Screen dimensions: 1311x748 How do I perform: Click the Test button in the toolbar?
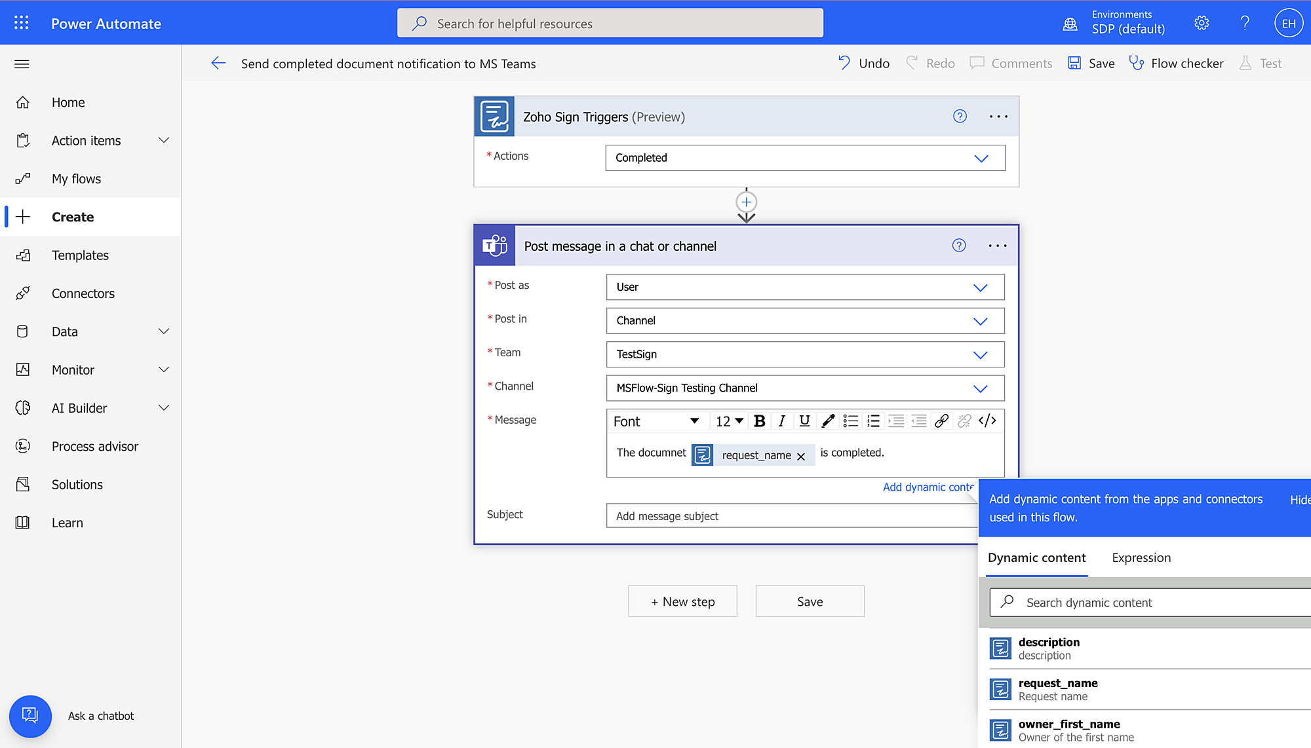1261,63
